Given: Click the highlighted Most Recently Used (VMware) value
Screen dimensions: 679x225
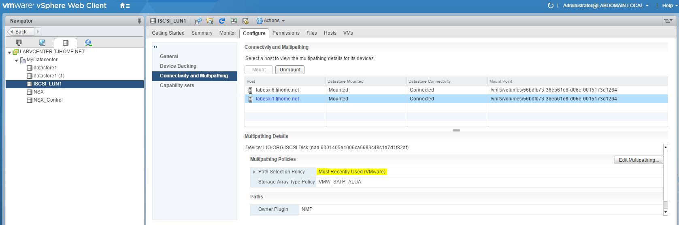Looking at the screenshot, I should pos(352,172).
